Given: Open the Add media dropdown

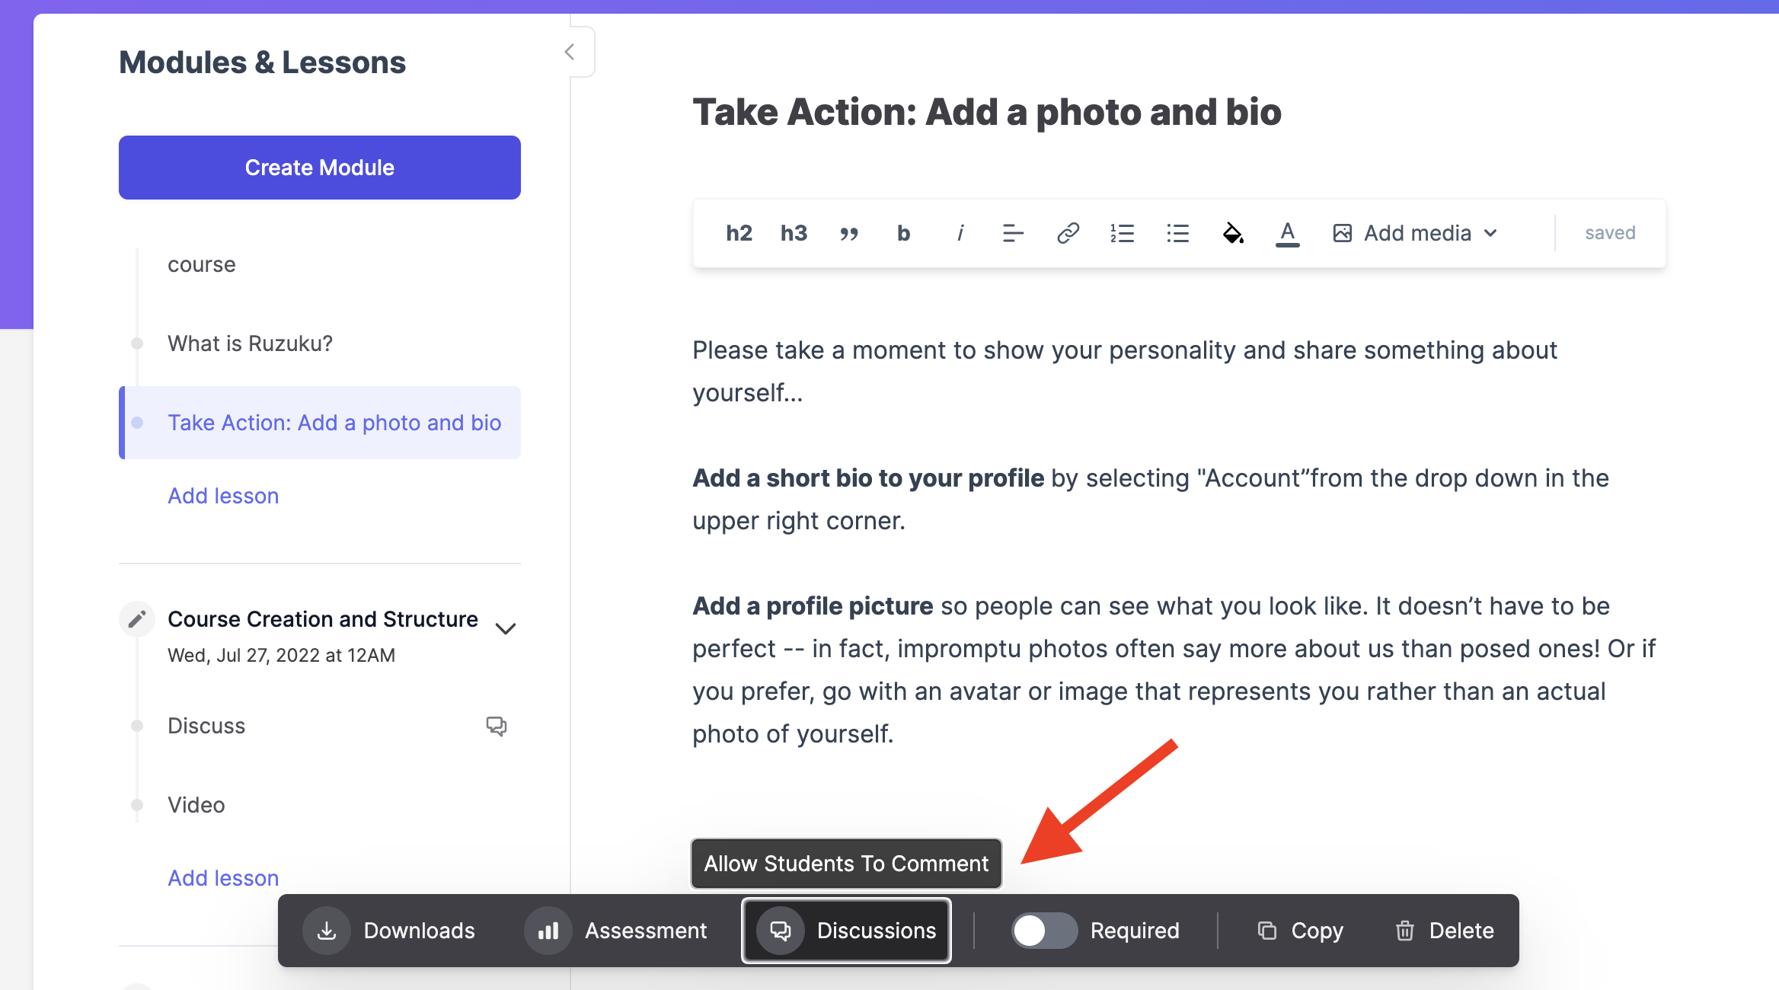Looking at the screenshot, I should coord(1416,233).
